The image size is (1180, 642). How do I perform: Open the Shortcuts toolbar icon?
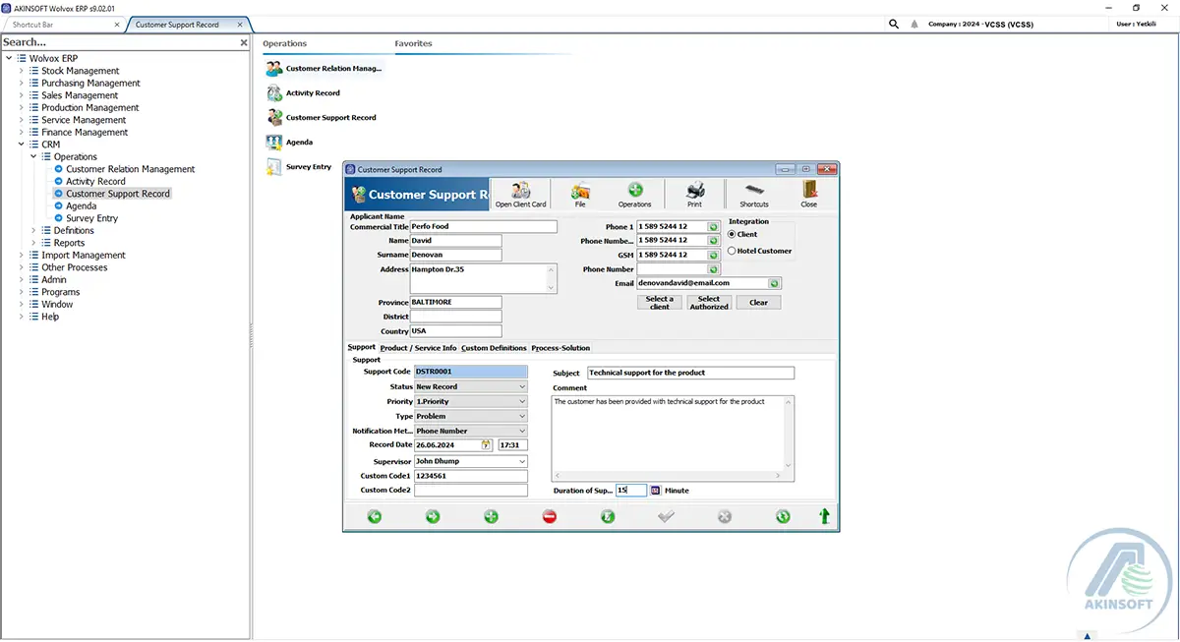754,194
